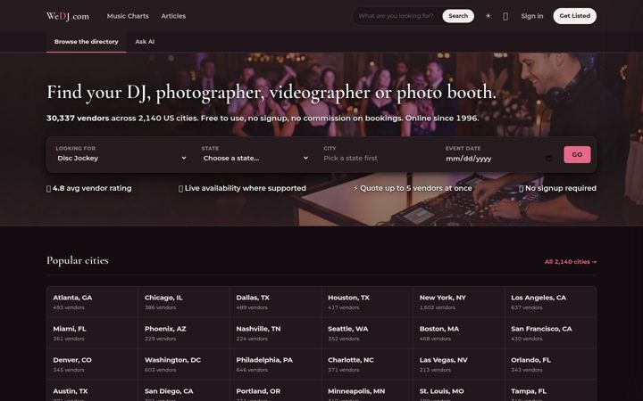Open the Denver, CO city card

pos(92,364)
